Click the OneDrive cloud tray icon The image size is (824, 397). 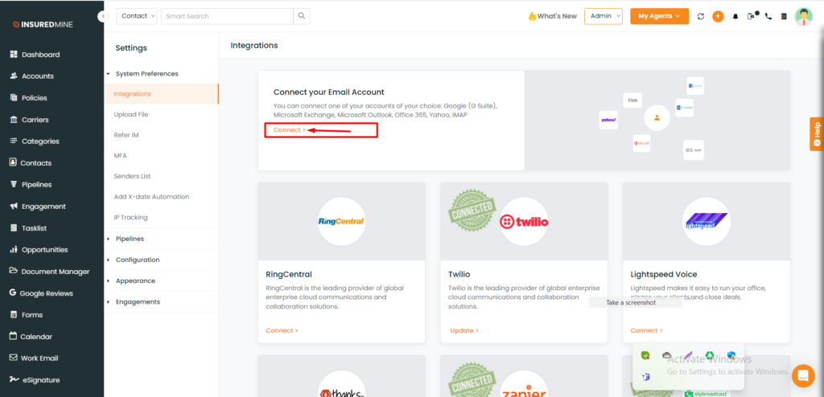coord(667,355)
